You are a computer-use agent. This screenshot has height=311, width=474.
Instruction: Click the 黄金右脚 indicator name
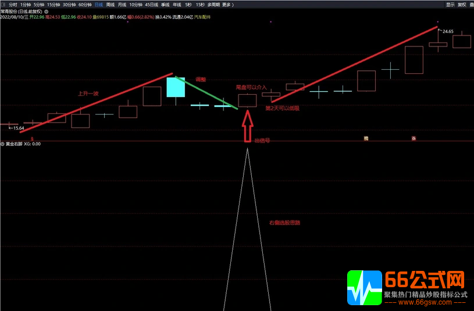coord(15,144)
